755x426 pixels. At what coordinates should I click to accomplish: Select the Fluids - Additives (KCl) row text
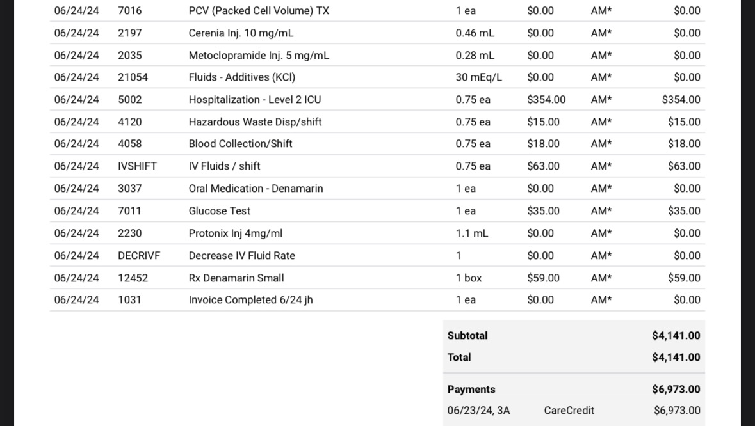(x=241, y=77)
